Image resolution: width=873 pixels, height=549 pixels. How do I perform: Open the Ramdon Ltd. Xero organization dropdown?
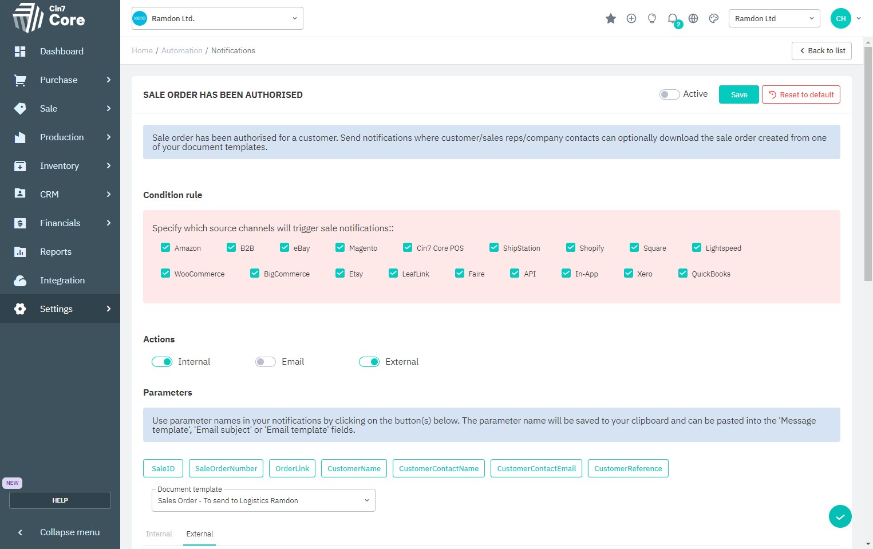(x=218, y=18)
